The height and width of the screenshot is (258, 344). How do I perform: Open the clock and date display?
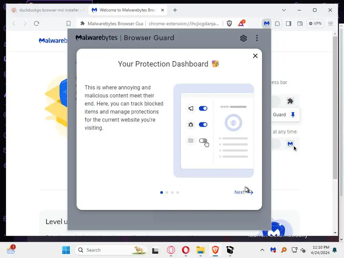pos(320,250)
